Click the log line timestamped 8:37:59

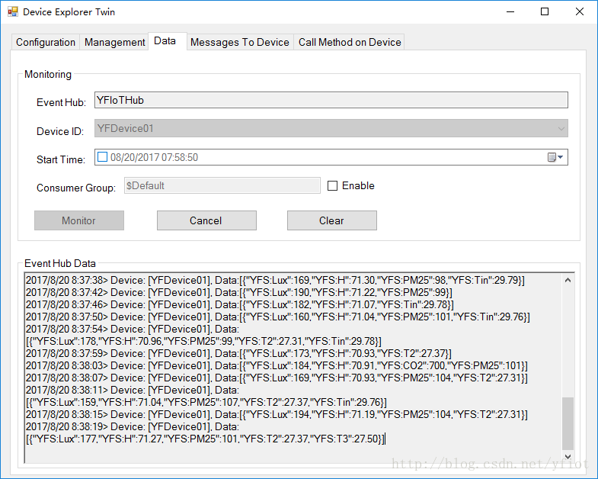pyautogui.click(x=238, y=354)
